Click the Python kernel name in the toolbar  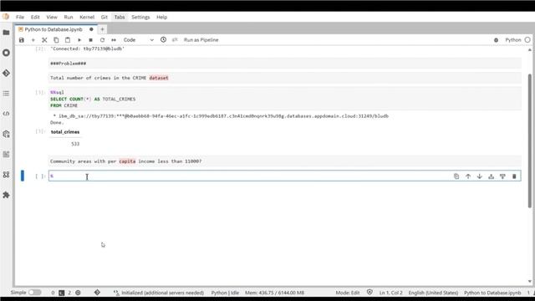(x=512, y=40)
